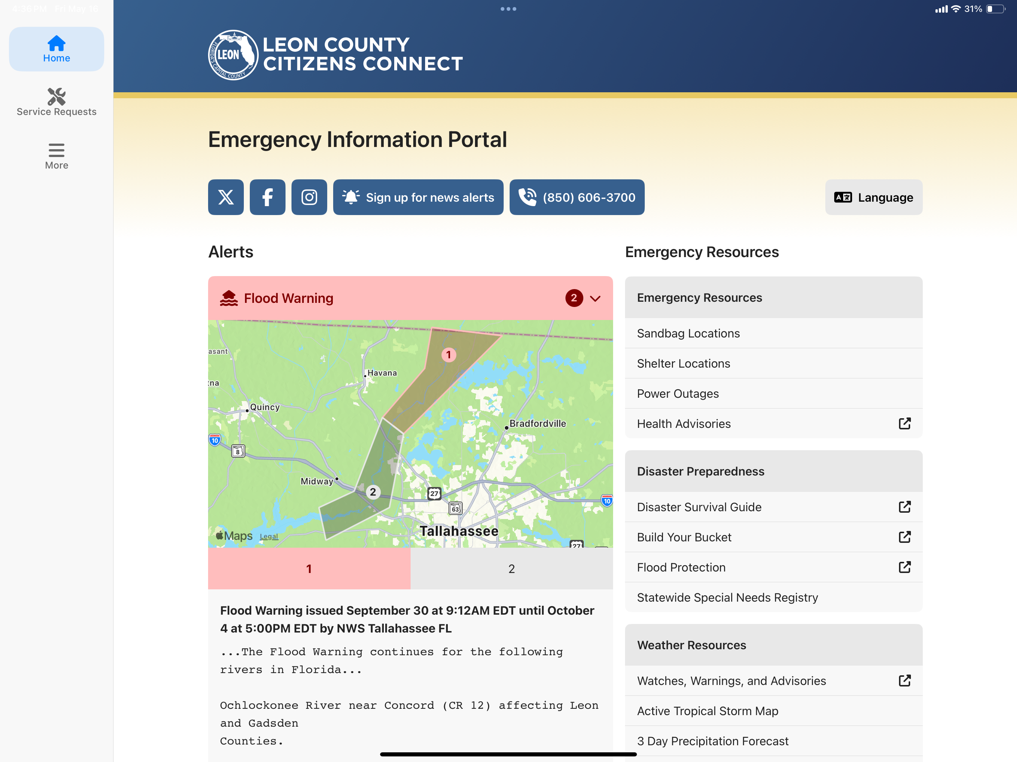Viewport: 1017px width, 762px height.
Task: Open the More menu in sidebar
Action: (57, 156)
